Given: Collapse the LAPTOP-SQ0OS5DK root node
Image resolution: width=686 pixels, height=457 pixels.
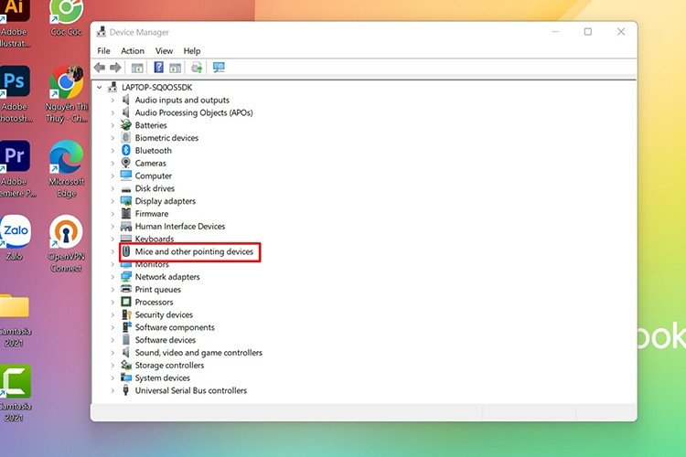Looking at the screenshot, I should 100,88.
